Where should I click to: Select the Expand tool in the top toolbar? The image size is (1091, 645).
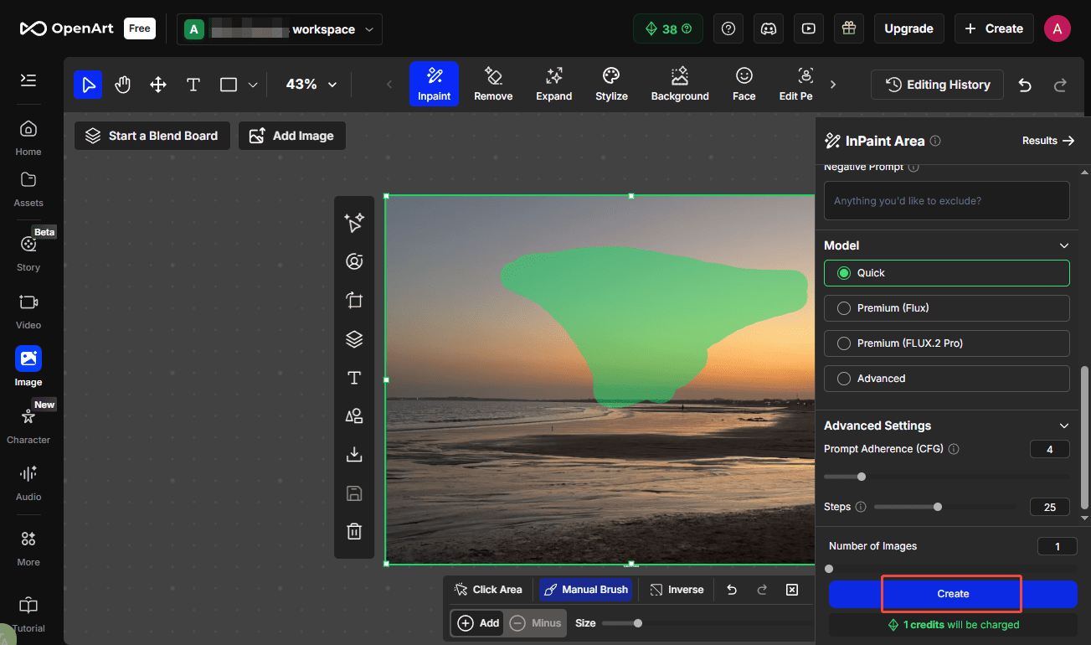[553, 83]
